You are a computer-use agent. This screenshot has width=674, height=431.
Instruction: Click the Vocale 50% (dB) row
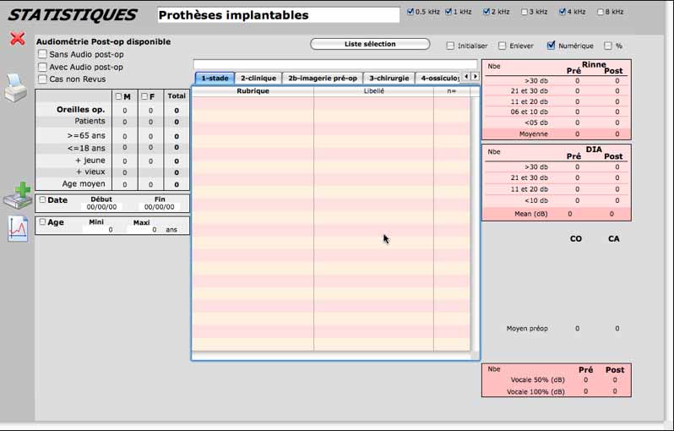coord(557,379)
